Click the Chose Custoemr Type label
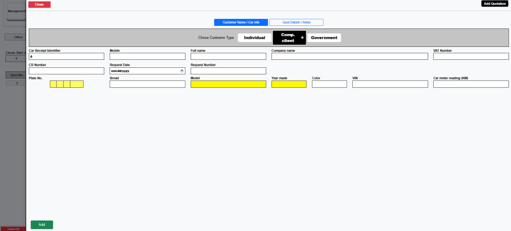 tap(216, 38)
